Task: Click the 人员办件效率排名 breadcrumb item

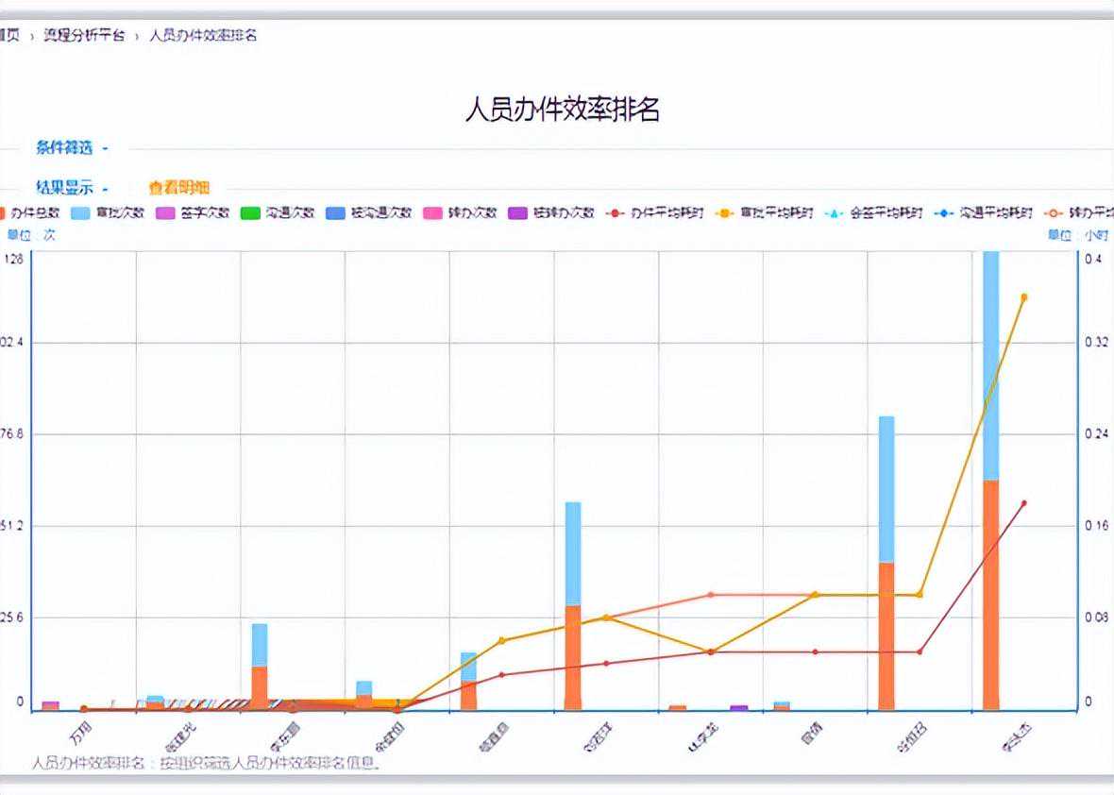Action: pos(203,35)
